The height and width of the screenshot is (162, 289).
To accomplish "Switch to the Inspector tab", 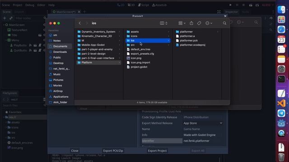I will (232, 12).
